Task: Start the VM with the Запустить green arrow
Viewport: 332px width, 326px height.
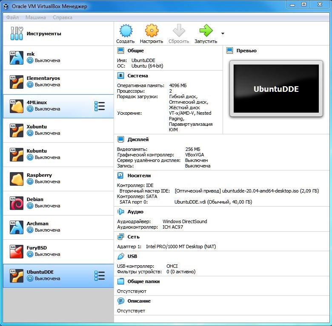Action: tap(206, 31)
